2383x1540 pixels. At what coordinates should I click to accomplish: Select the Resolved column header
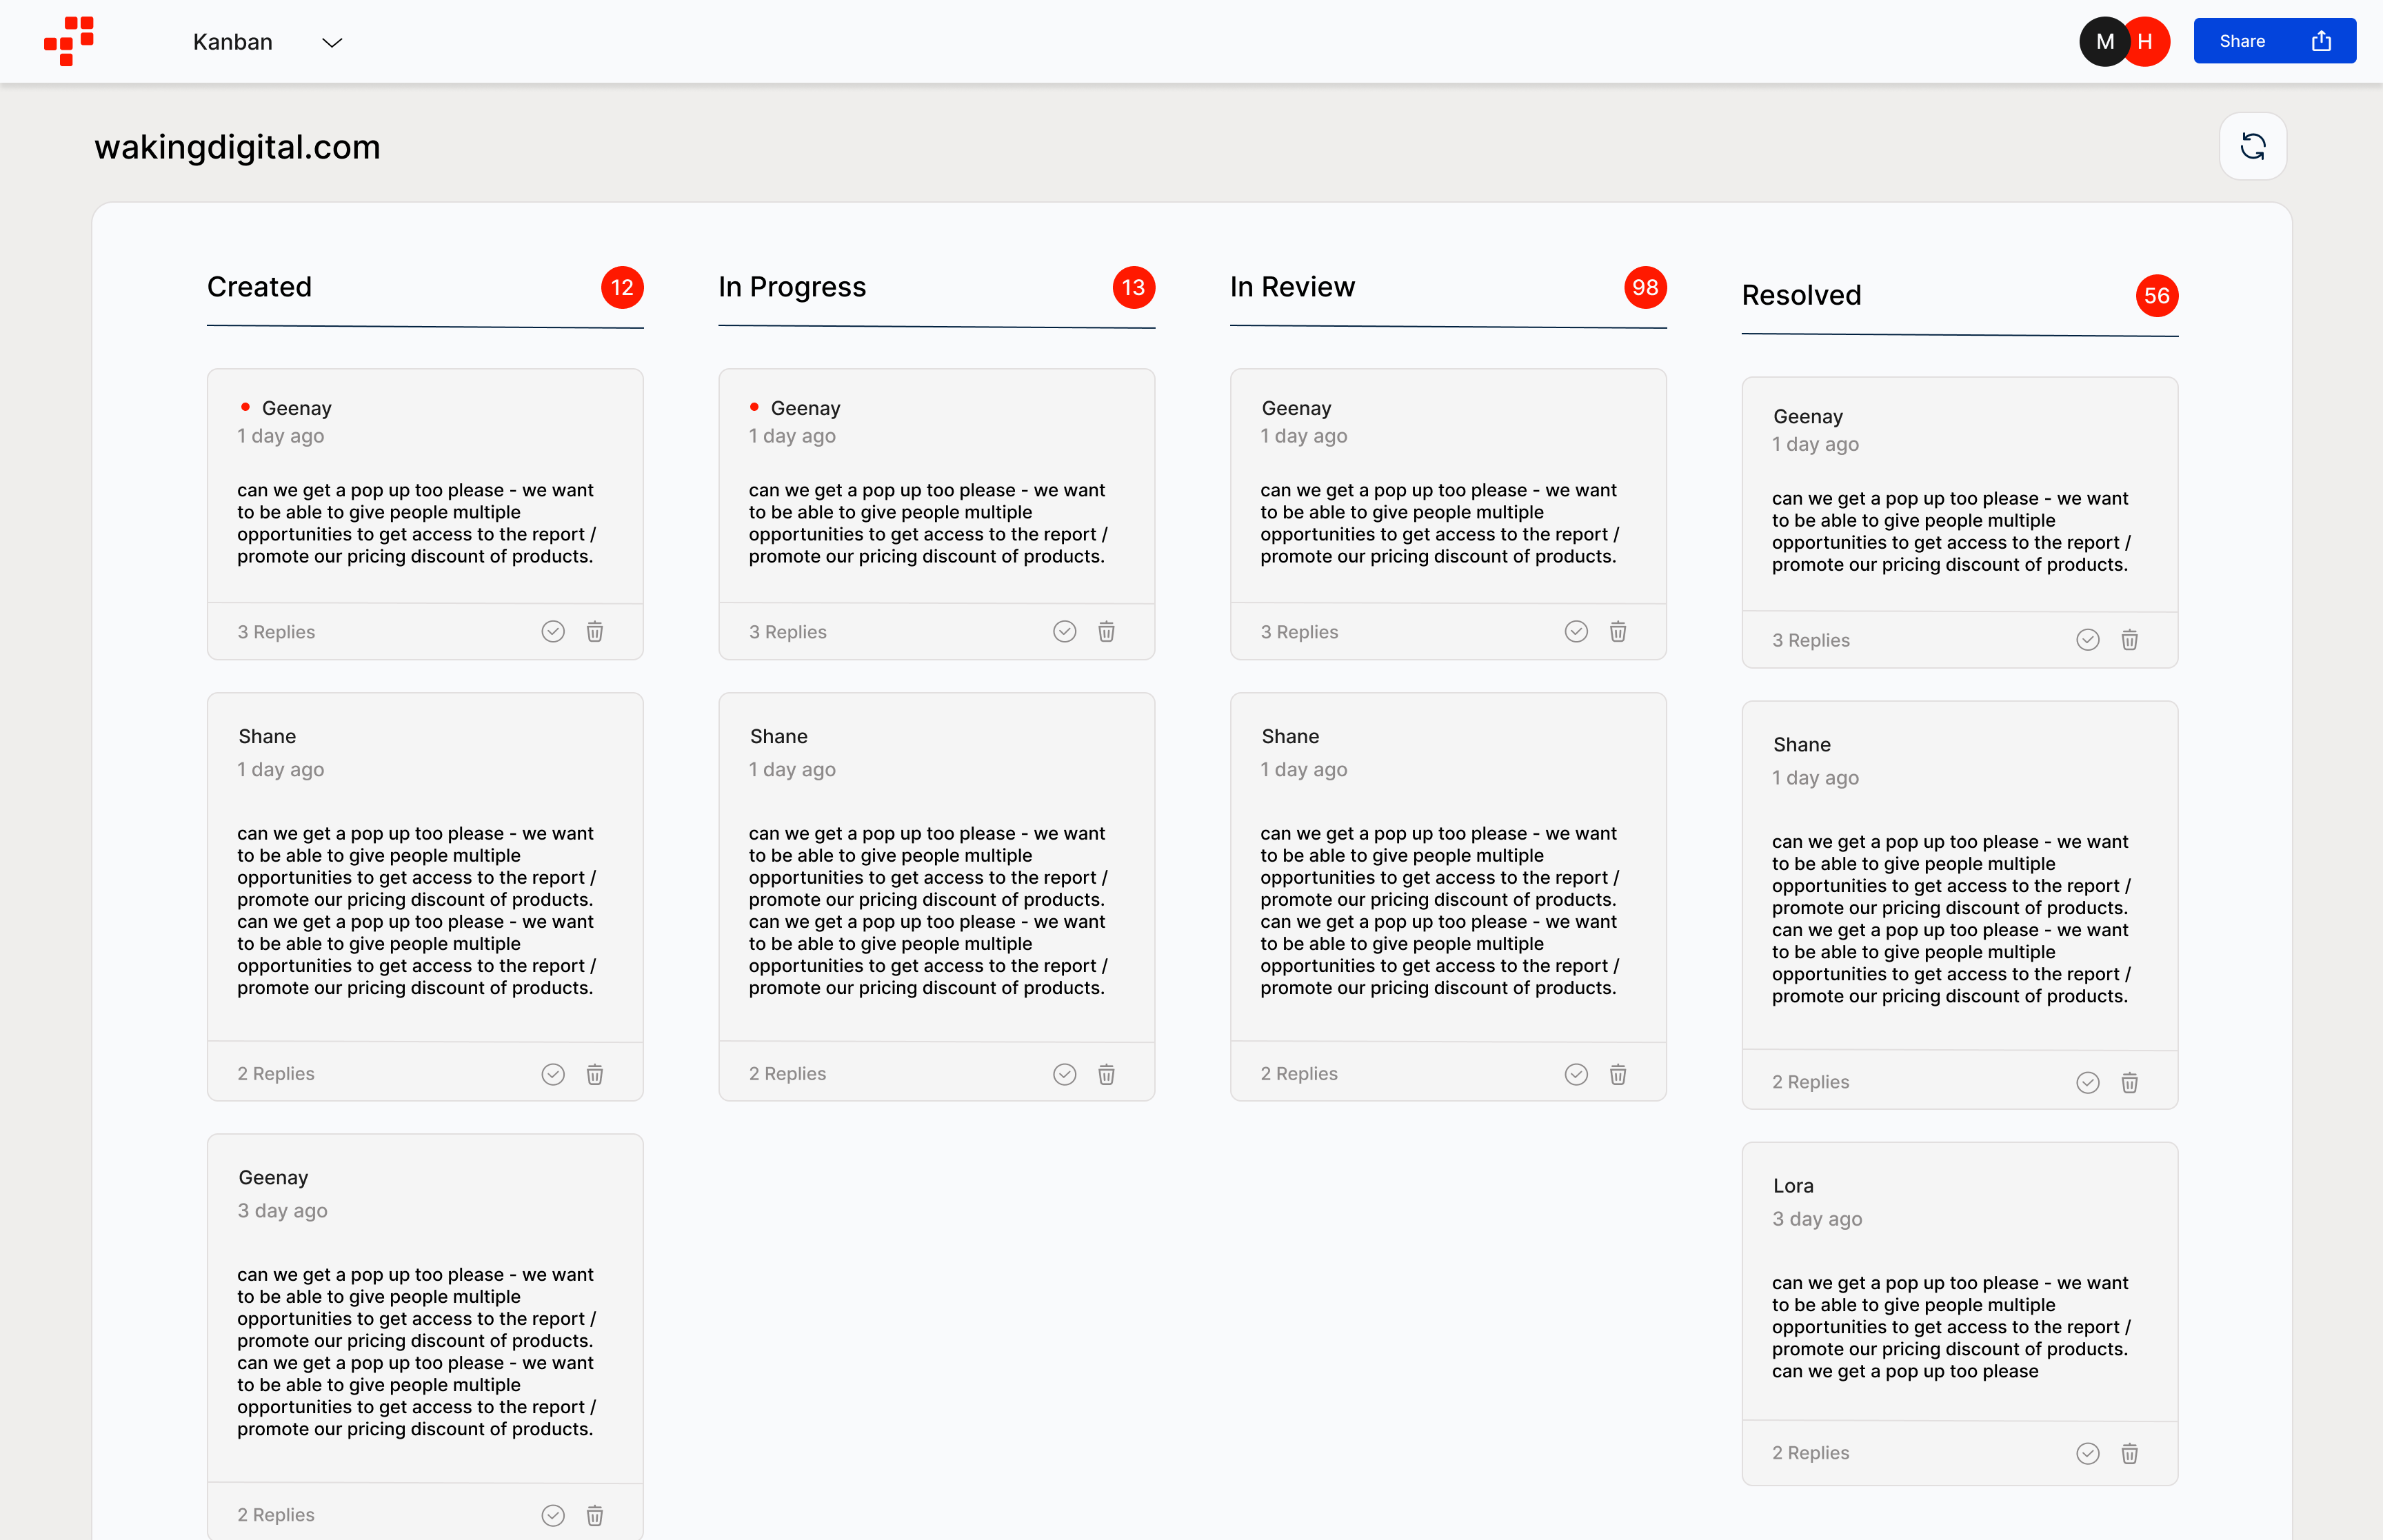coord(1801,295)
